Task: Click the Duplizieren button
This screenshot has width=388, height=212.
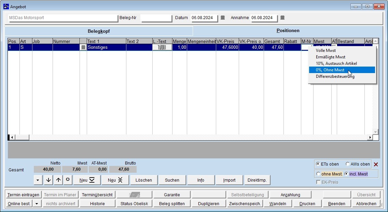Action: (x=209, y=204)
